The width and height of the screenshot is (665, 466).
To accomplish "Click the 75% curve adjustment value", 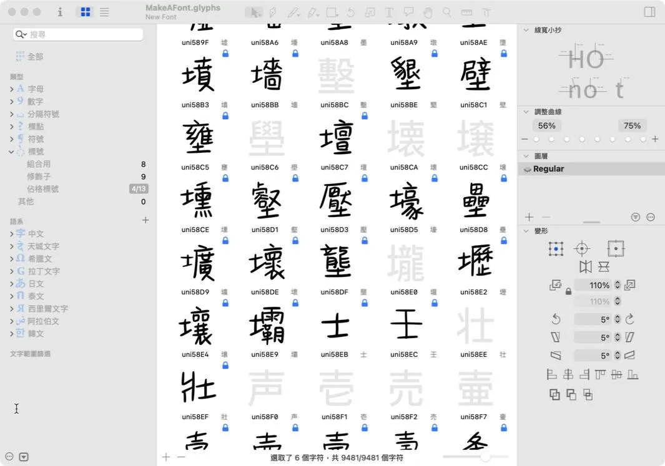I will point(632,125).
